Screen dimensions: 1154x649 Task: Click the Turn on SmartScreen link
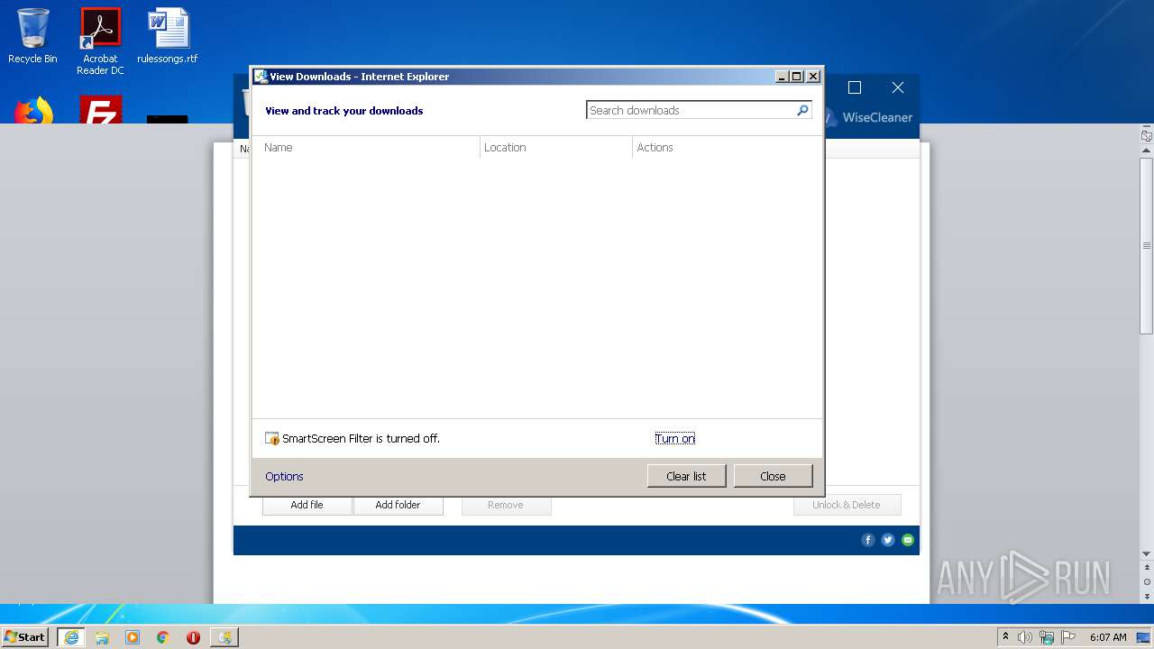tap(674, 439)
